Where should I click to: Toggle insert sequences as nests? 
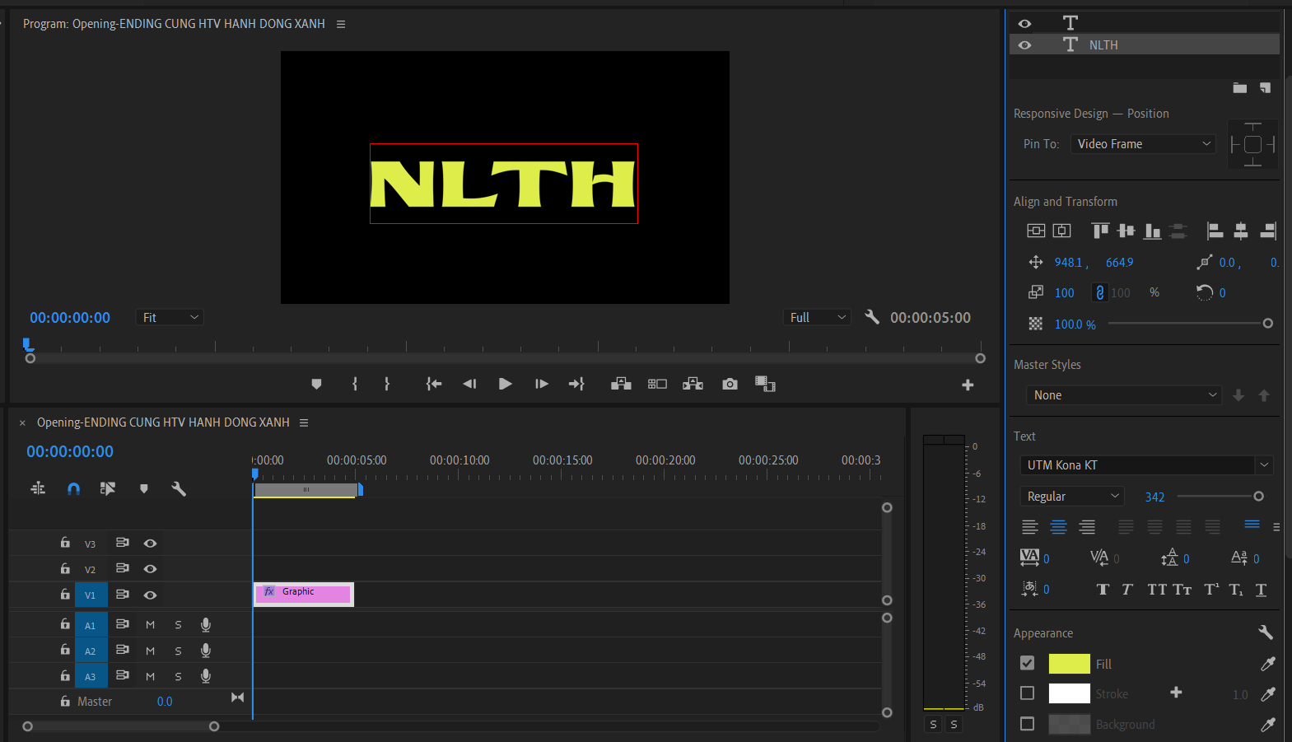(x=38, y=488)
